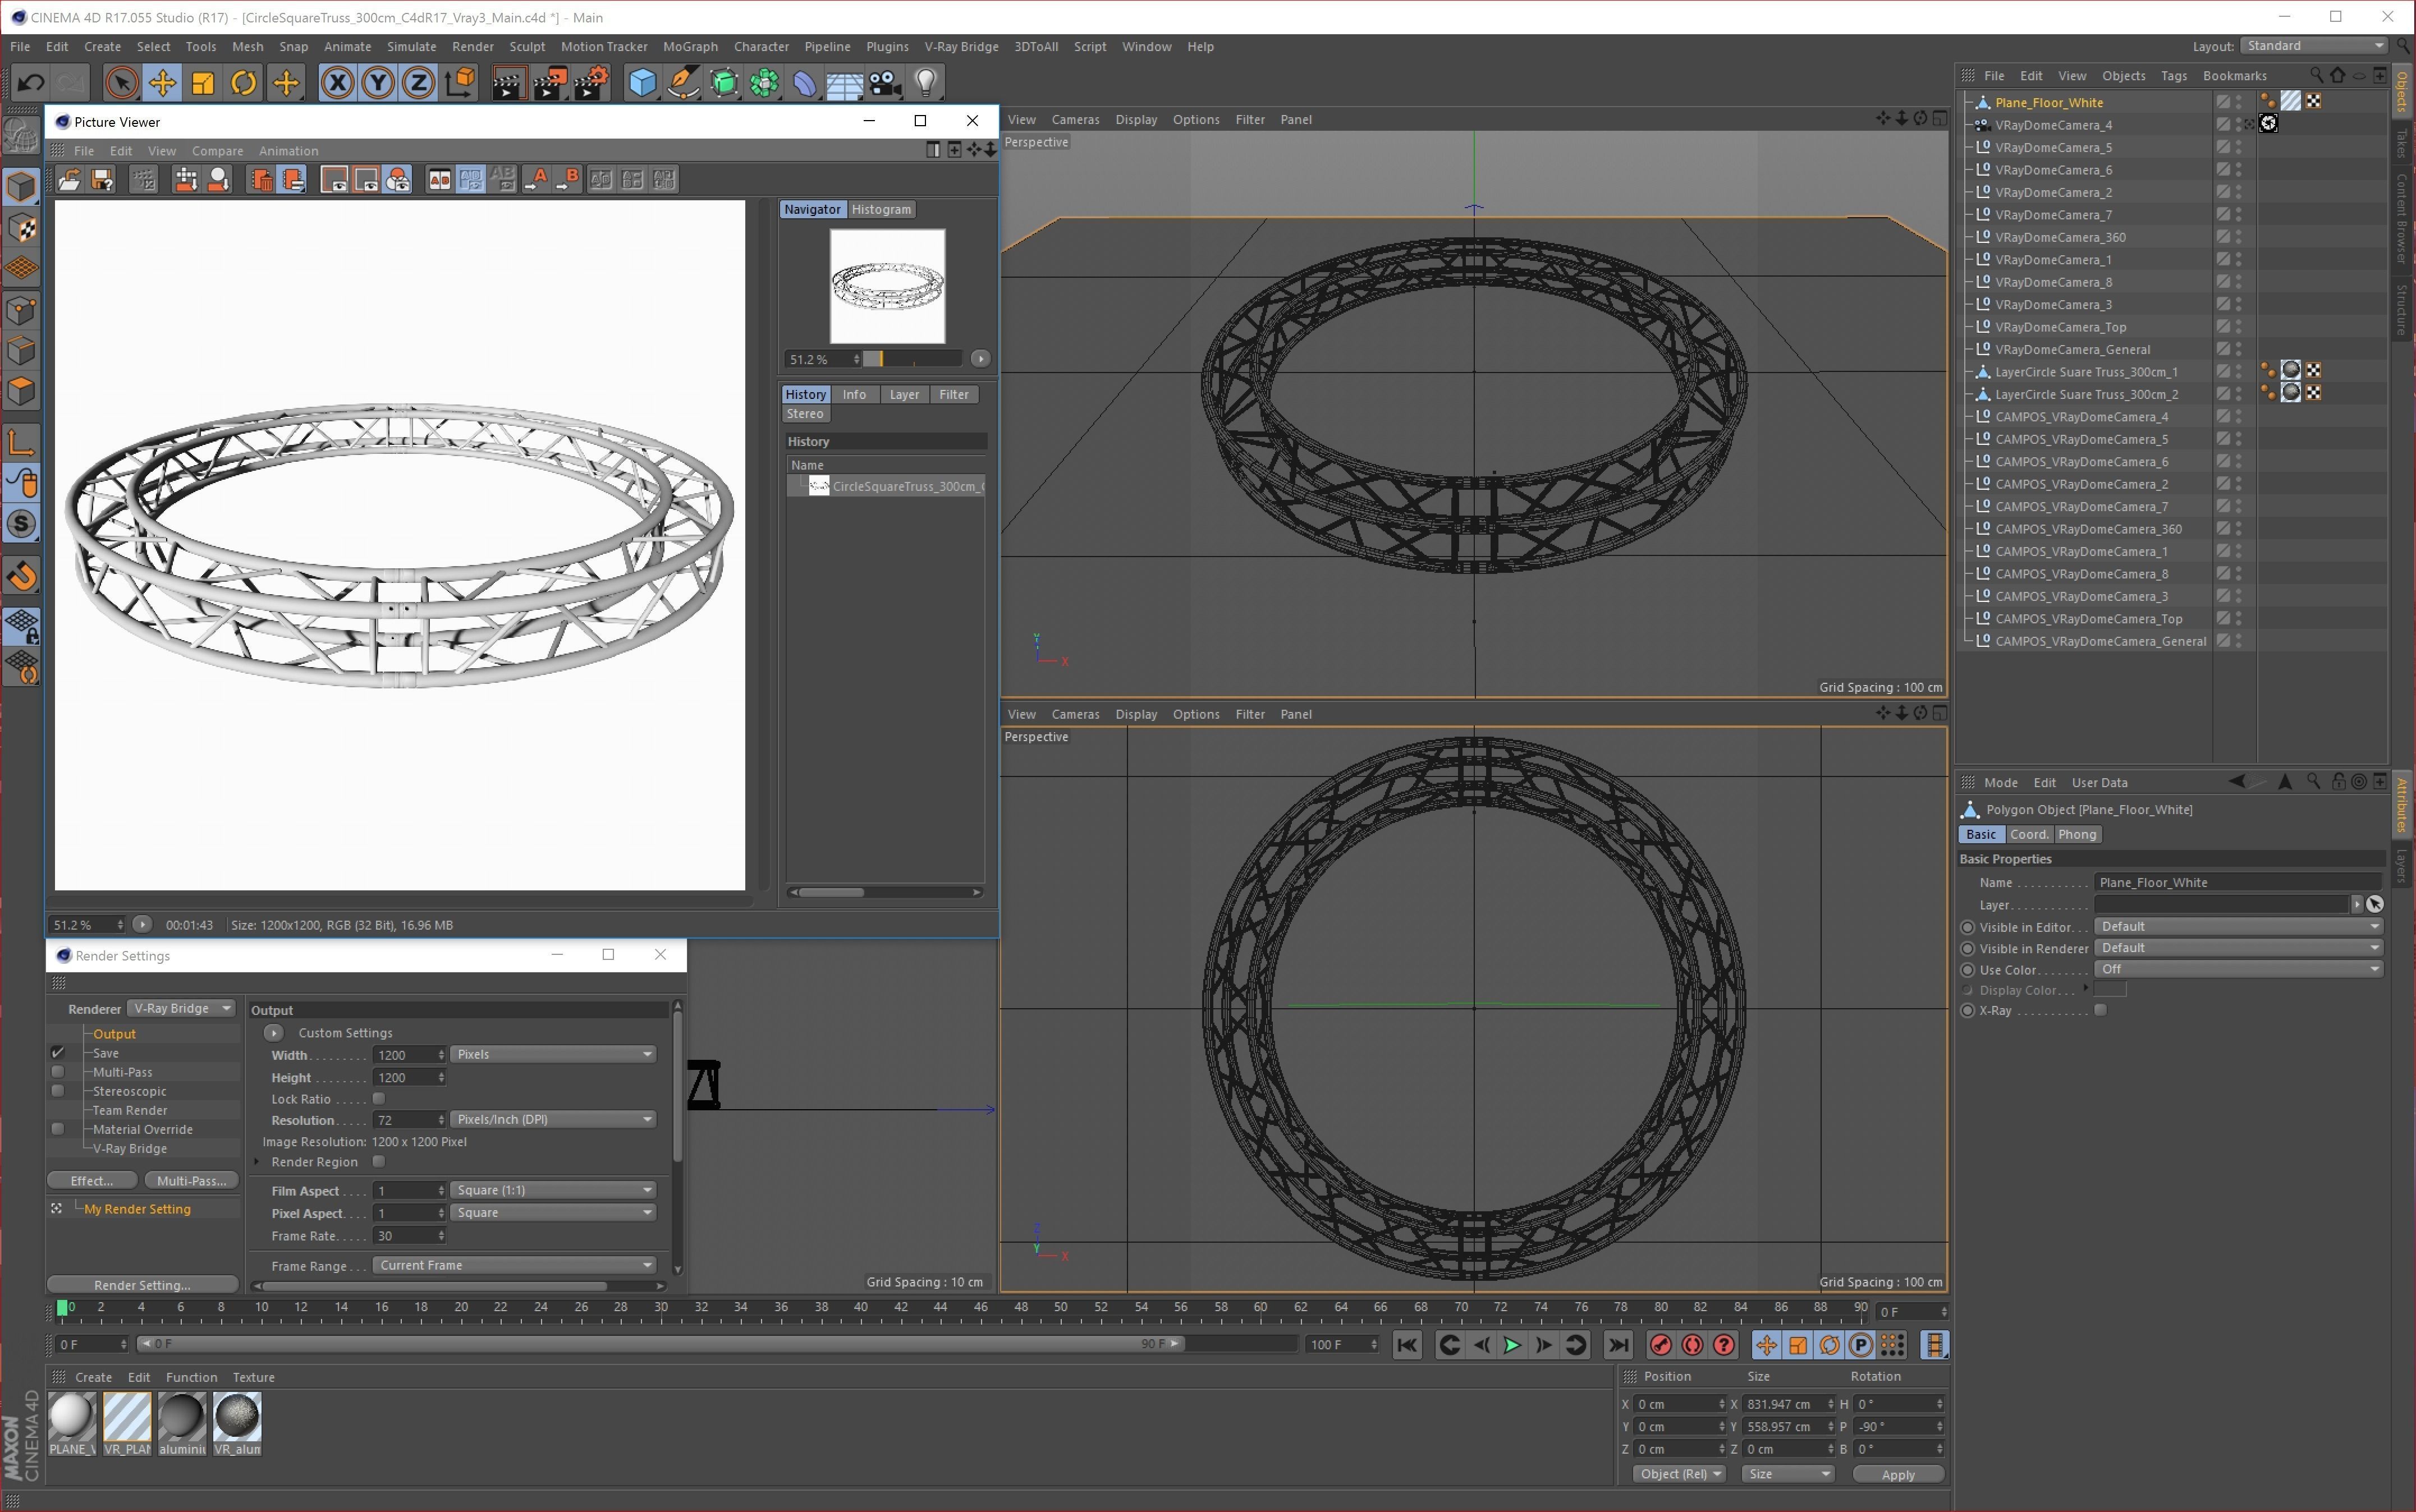Viewport: 2416px width, 1512px height.
Task: Click the Light bulb object icon
Action: click(x=926, y=82)
